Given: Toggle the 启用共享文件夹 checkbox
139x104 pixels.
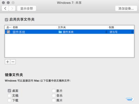Looking at the screenshot, I should pos(6,20).
